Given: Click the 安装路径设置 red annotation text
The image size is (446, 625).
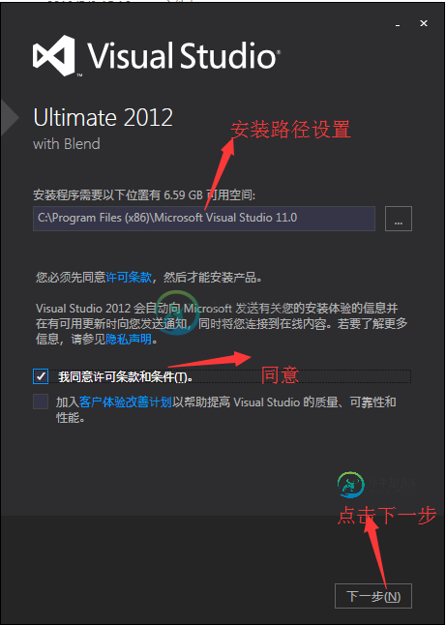Looking at the screenshot, I should pos(290,130).
